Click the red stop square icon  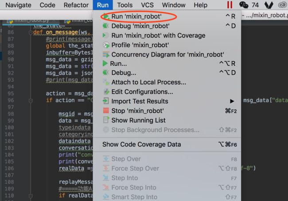[106, 110]
